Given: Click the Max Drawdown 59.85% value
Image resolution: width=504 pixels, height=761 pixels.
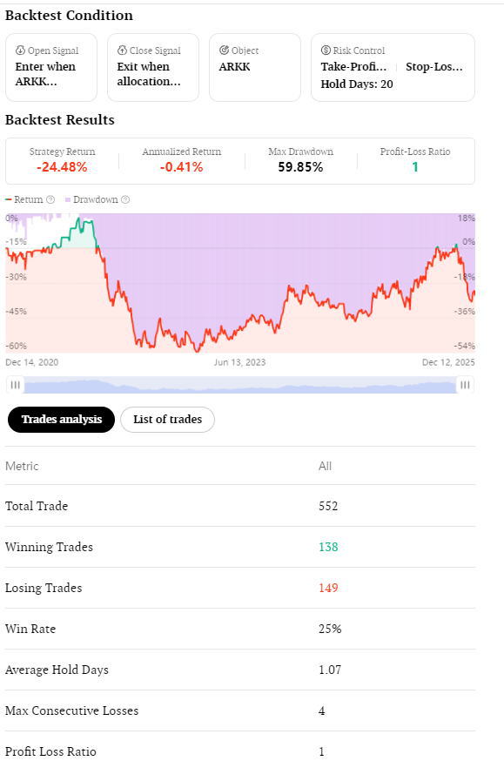Looking at the screenshot, I should (300, 167).
